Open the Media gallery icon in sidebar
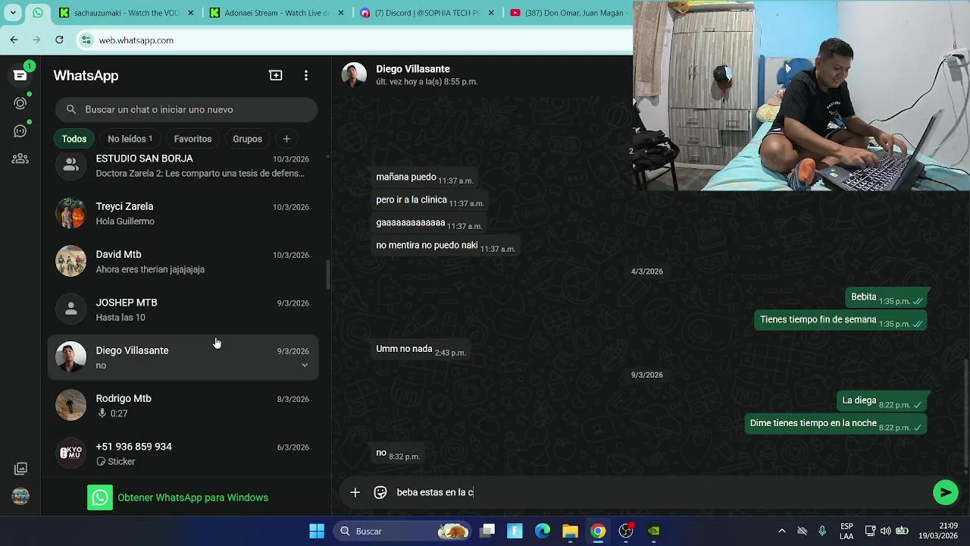The width and height of the screenshot is (970, 546). [20, 469]
